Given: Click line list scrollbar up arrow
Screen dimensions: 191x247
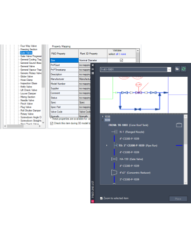Looking at the screenshot, I should point(185,116).
